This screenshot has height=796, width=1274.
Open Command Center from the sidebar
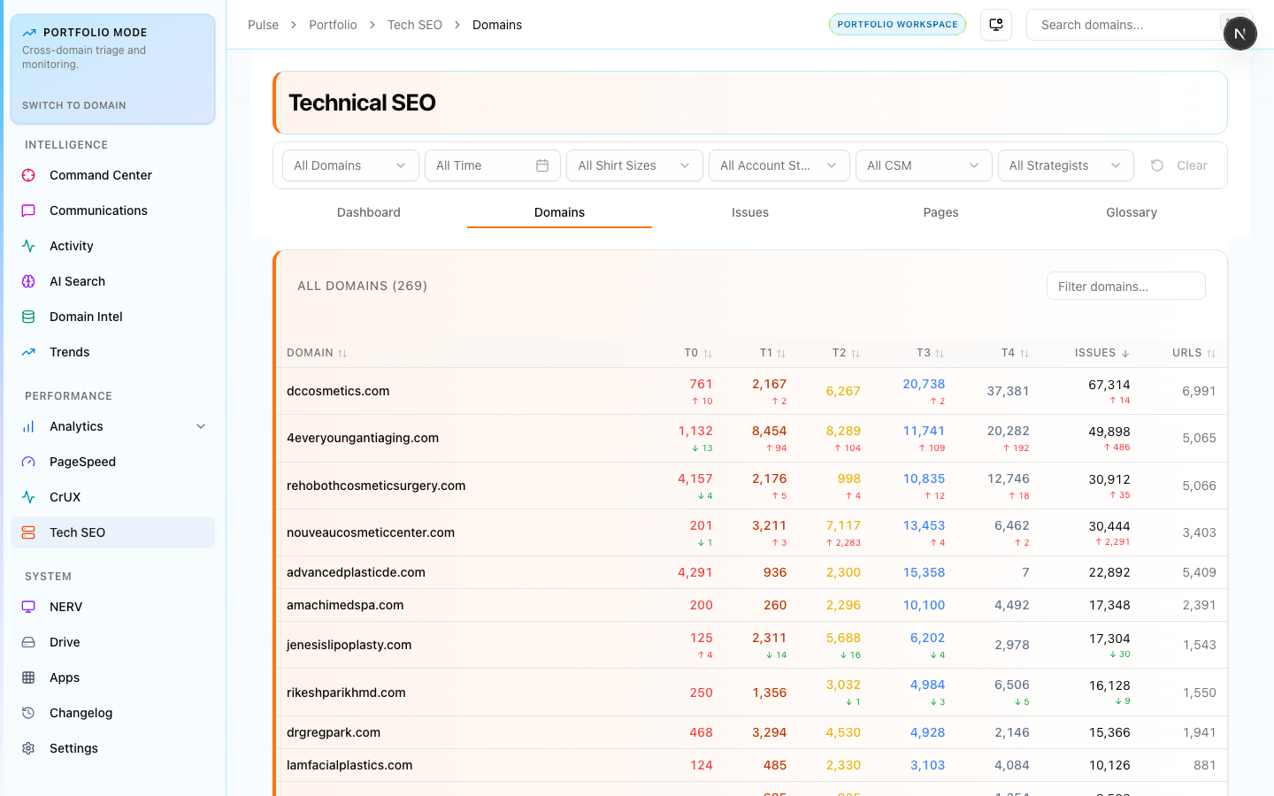pyautogui.click(x=100, y=175)
